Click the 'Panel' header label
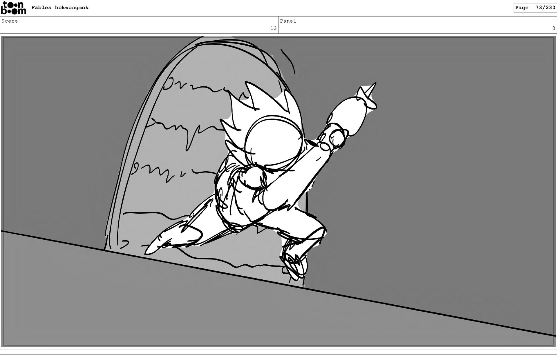Screen dimensions: 557x360 pyautogui.click(x=288, y=21)
